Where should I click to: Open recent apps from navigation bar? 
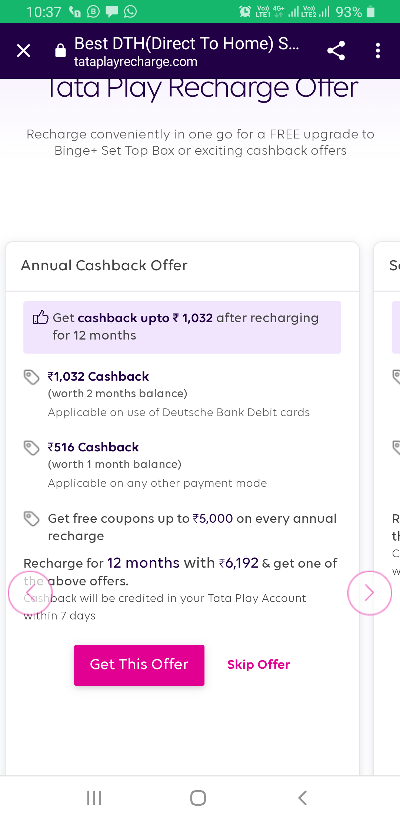[94, 798]
